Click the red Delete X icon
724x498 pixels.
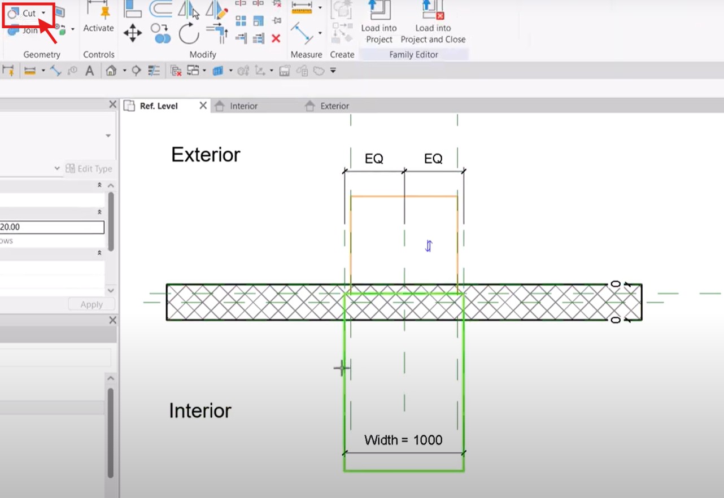pyautogui.click(x=276, y=38)
